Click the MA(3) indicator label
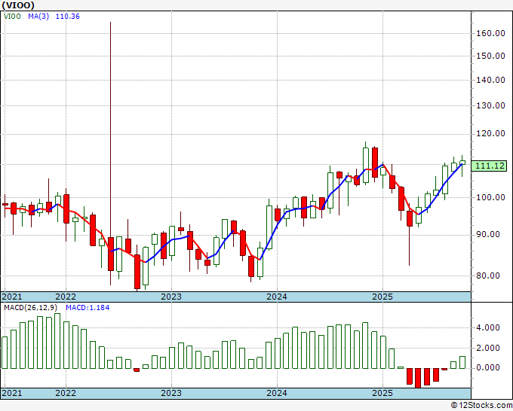The image size is (513, 411). coord(38,17)
